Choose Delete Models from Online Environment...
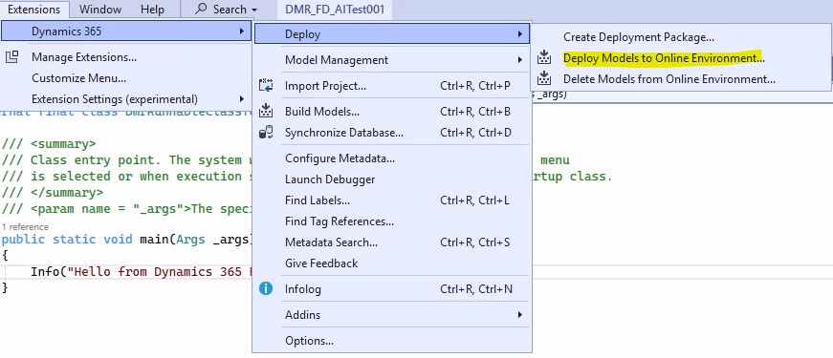The height and width of the screenshot is (358, 833). pyautogui.click(x=681, y=79)
